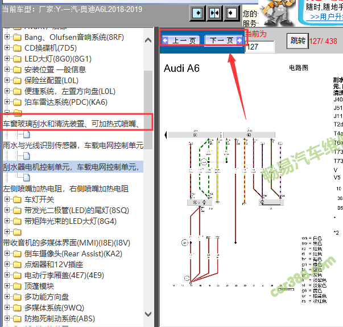This screenshot has width=343, height=327.
Task: Click the left-arrow panel layout button
Action: pos(231,13)
